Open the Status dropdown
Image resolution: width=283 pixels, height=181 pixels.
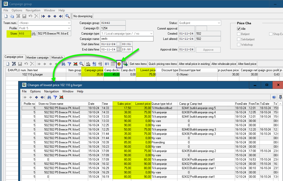[219, 23]
